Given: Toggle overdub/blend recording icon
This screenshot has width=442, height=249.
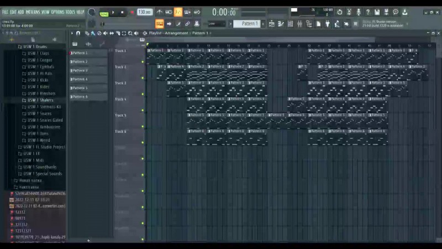Looking at the screenshot, I should click(187, 12).
